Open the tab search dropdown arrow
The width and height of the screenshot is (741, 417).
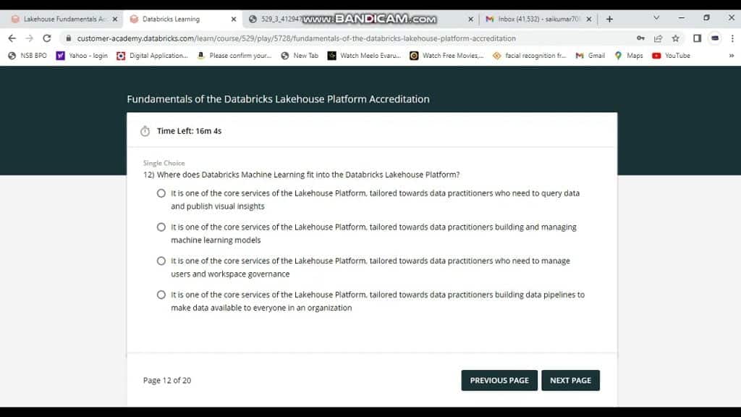[656, 18]
